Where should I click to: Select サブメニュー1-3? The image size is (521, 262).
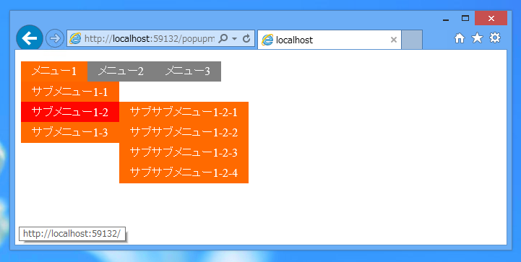pyautogui.click(x=70, y=133)
